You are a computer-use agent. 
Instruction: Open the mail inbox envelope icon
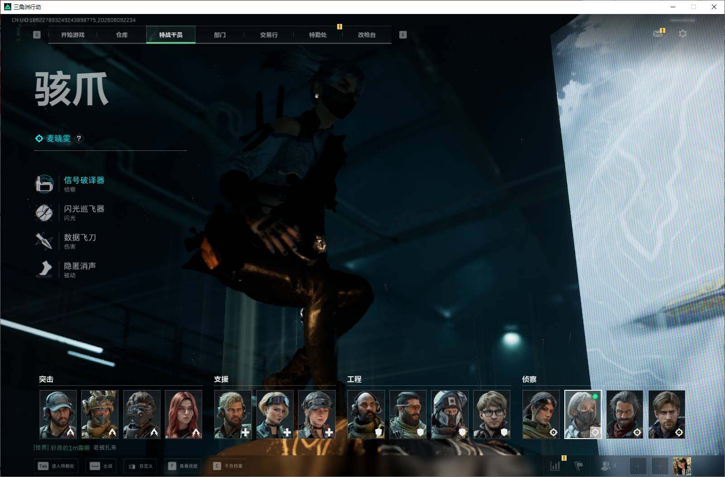tap(658, 33)
